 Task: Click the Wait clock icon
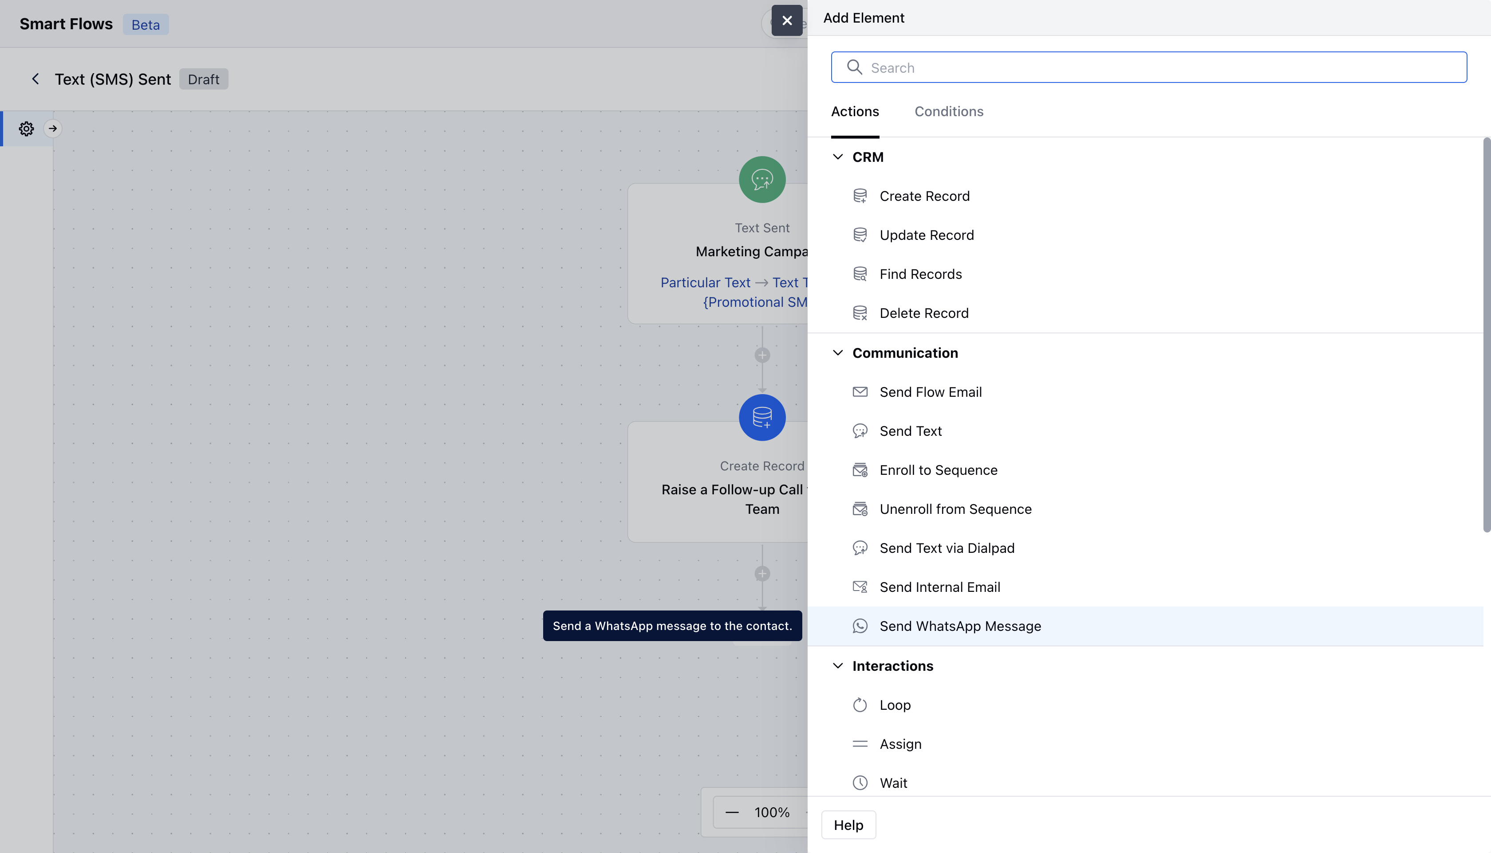[860, 783]
